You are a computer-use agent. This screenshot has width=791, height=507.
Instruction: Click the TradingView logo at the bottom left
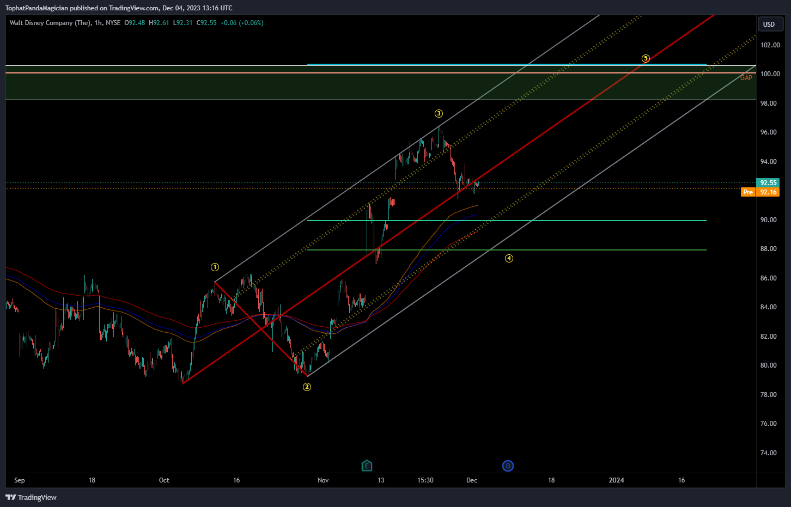coord(31,497)
